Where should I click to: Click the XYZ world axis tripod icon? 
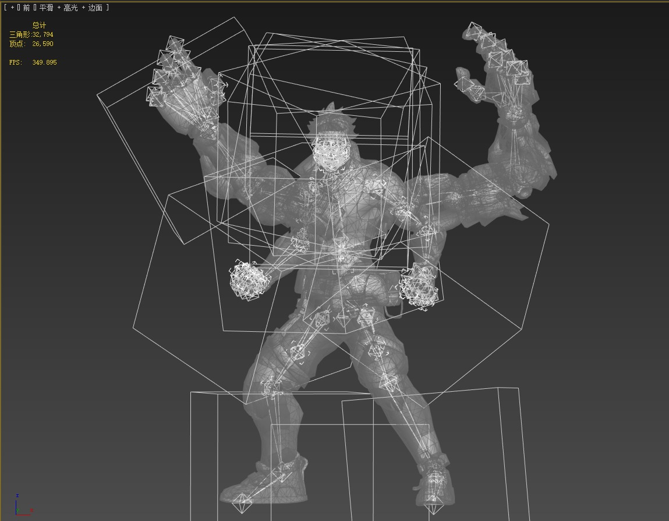[23, 505]
